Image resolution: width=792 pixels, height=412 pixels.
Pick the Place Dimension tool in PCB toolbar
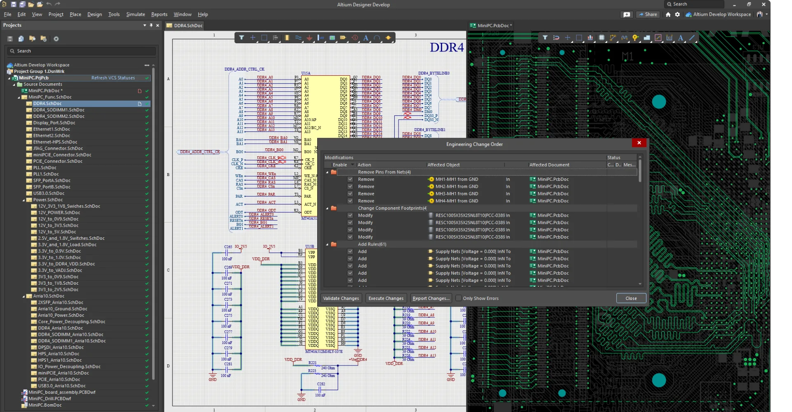[669, 37]
